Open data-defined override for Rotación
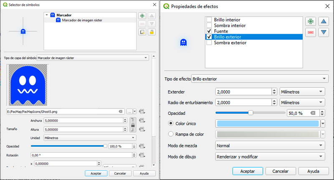 pos(142,155)
